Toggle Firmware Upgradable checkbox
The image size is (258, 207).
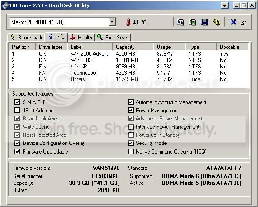coord(17,151)
